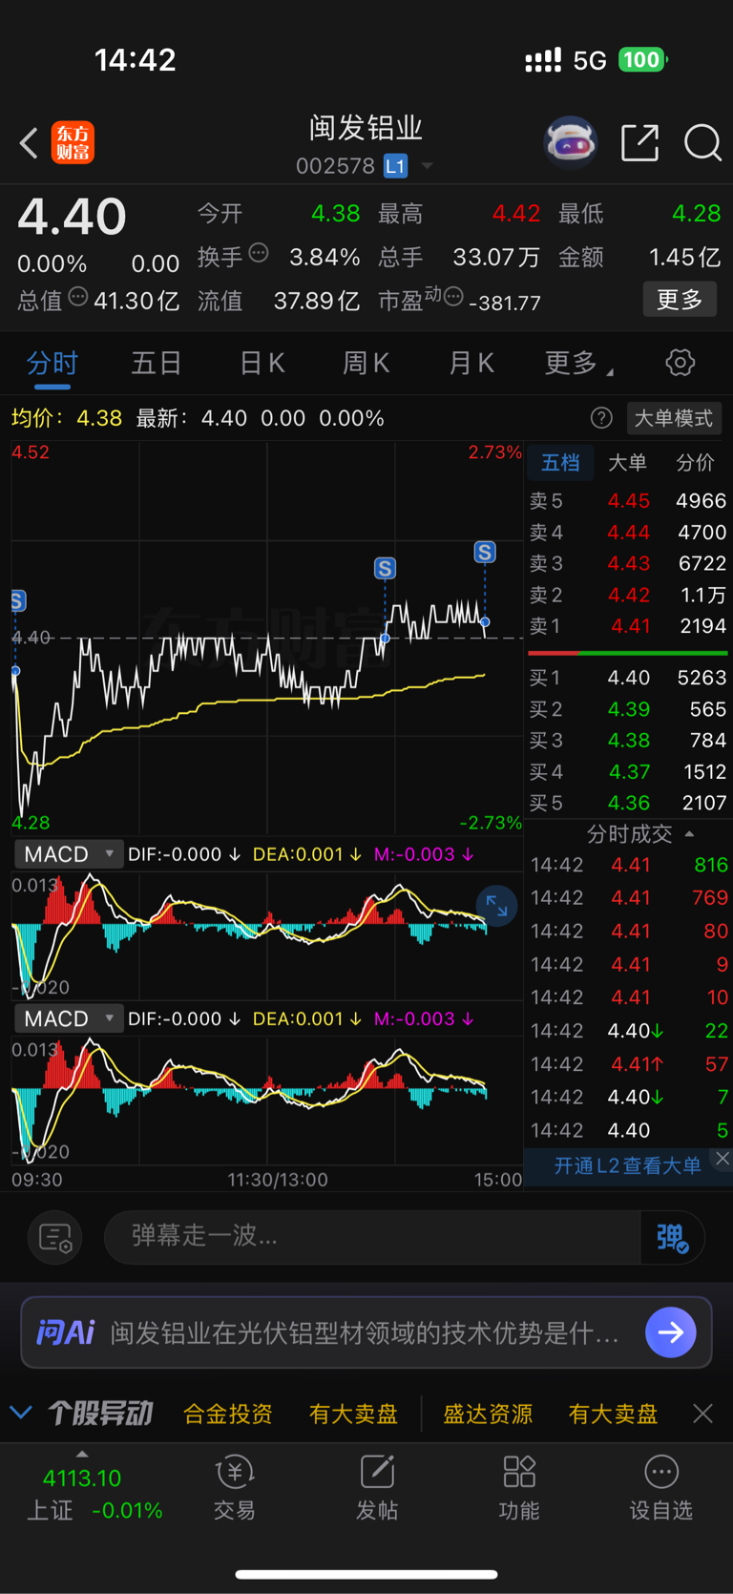The width and height of the screenshot is (733, 1594).
Task: Tap info icon beside 换手
Action: click(x=259, y=253)
